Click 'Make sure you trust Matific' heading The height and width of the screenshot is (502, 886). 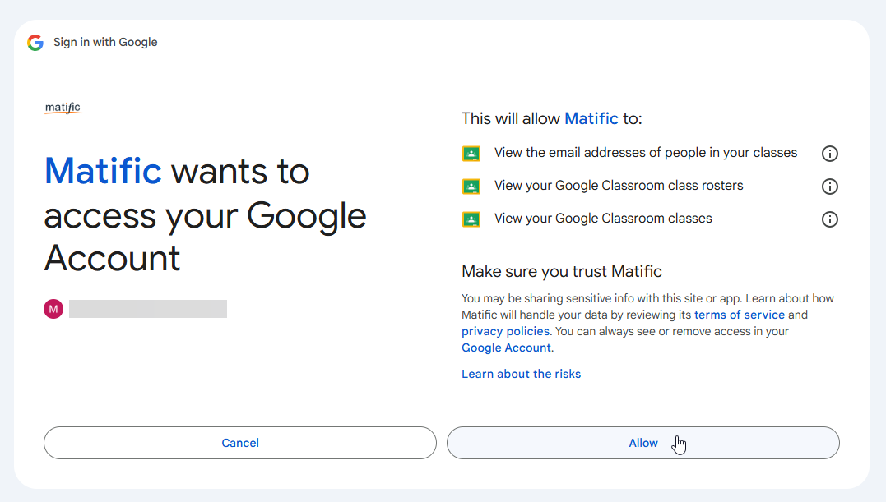(x=562, y=271)
